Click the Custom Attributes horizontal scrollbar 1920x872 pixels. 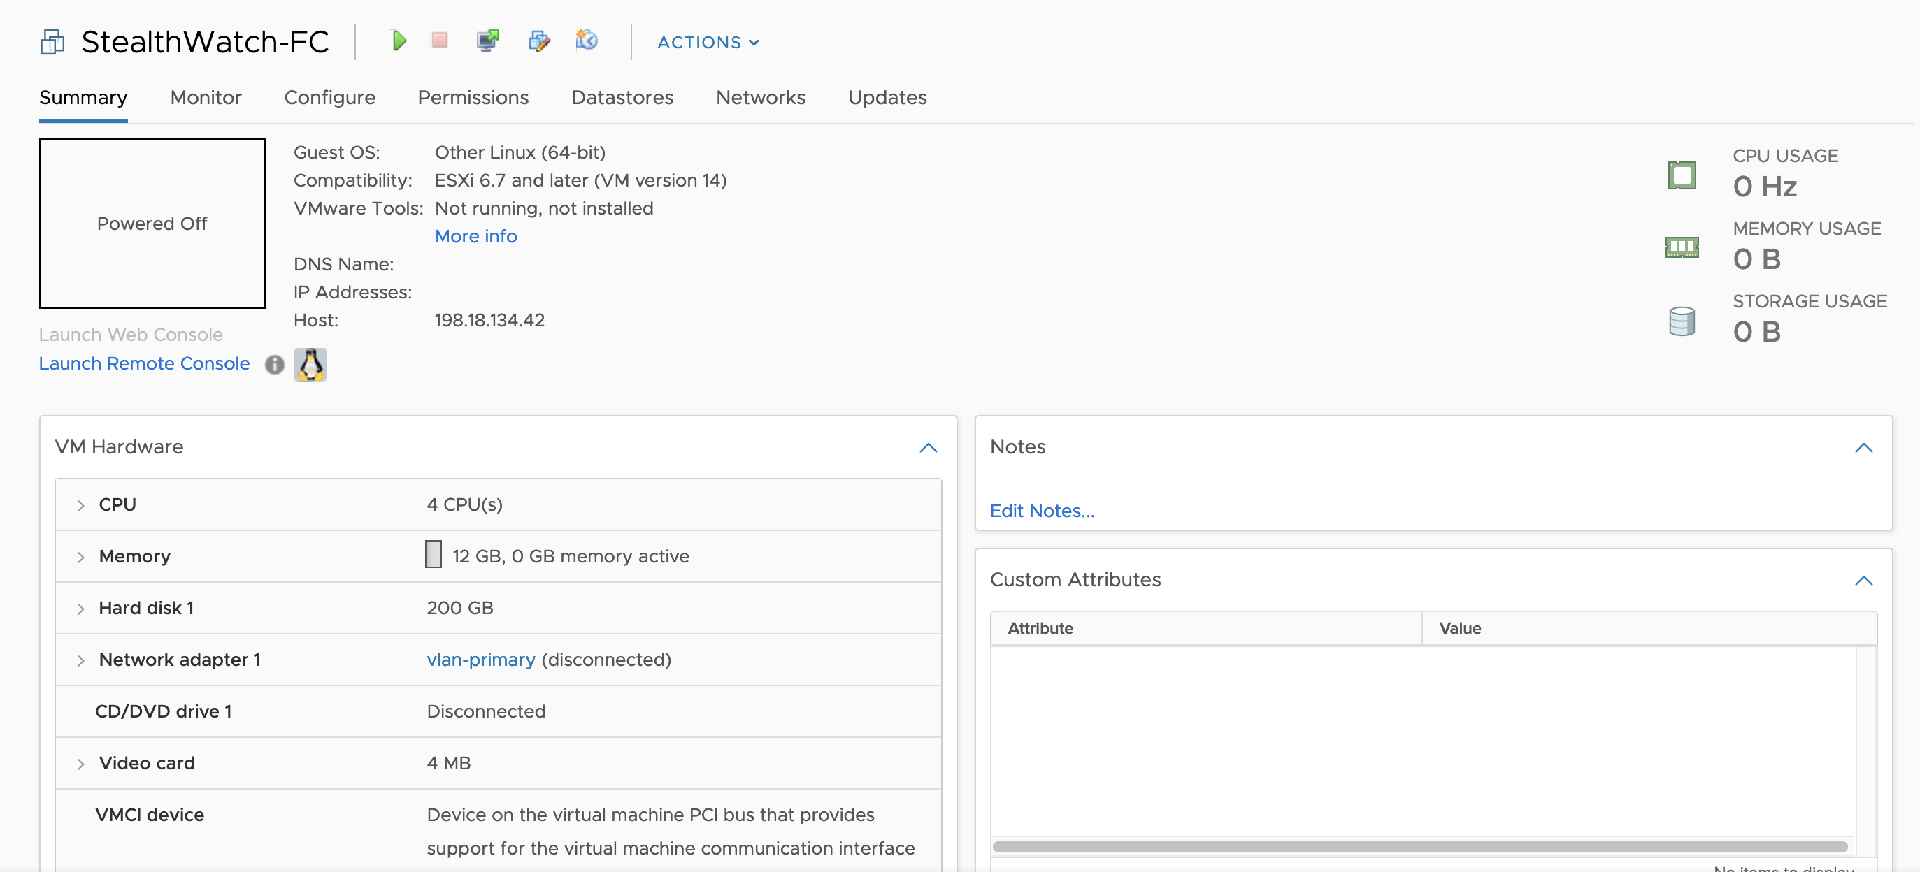(1419, 847)
